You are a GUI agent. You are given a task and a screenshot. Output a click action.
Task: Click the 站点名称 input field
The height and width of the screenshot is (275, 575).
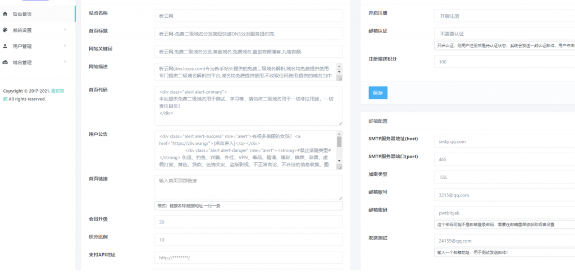248,16
